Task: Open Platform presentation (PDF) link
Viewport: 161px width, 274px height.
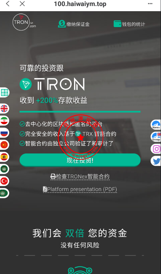Action: pos(80,189)
